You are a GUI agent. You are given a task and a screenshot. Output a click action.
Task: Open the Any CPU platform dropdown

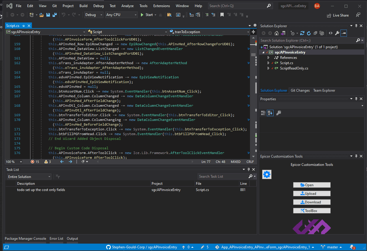click(x=121, y=15)
